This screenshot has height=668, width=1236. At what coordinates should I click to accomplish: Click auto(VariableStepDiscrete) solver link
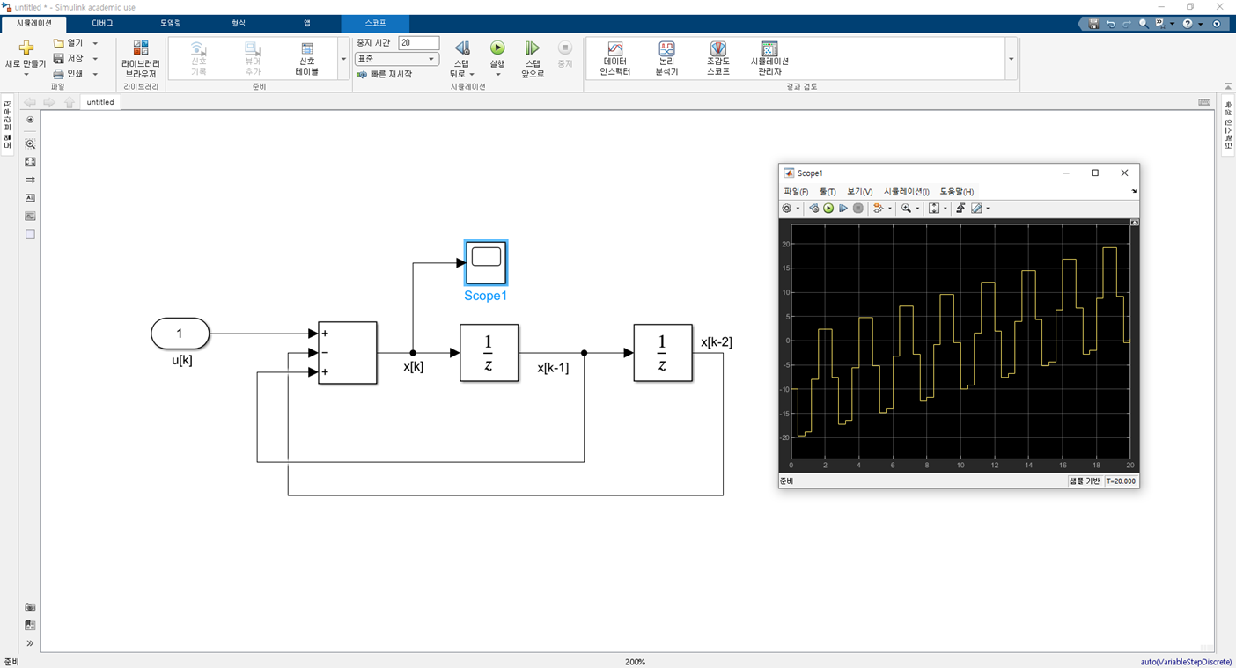click(1186, 662)
